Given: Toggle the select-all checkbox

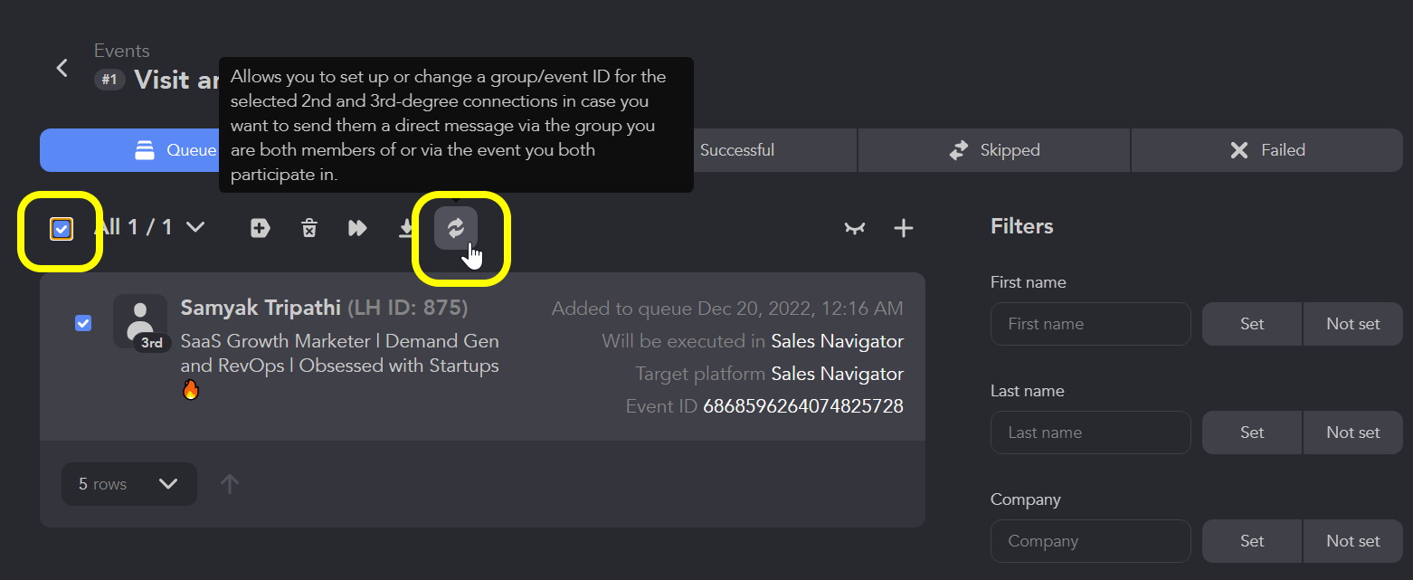Looking at the screenshot, I should (62, 229).
